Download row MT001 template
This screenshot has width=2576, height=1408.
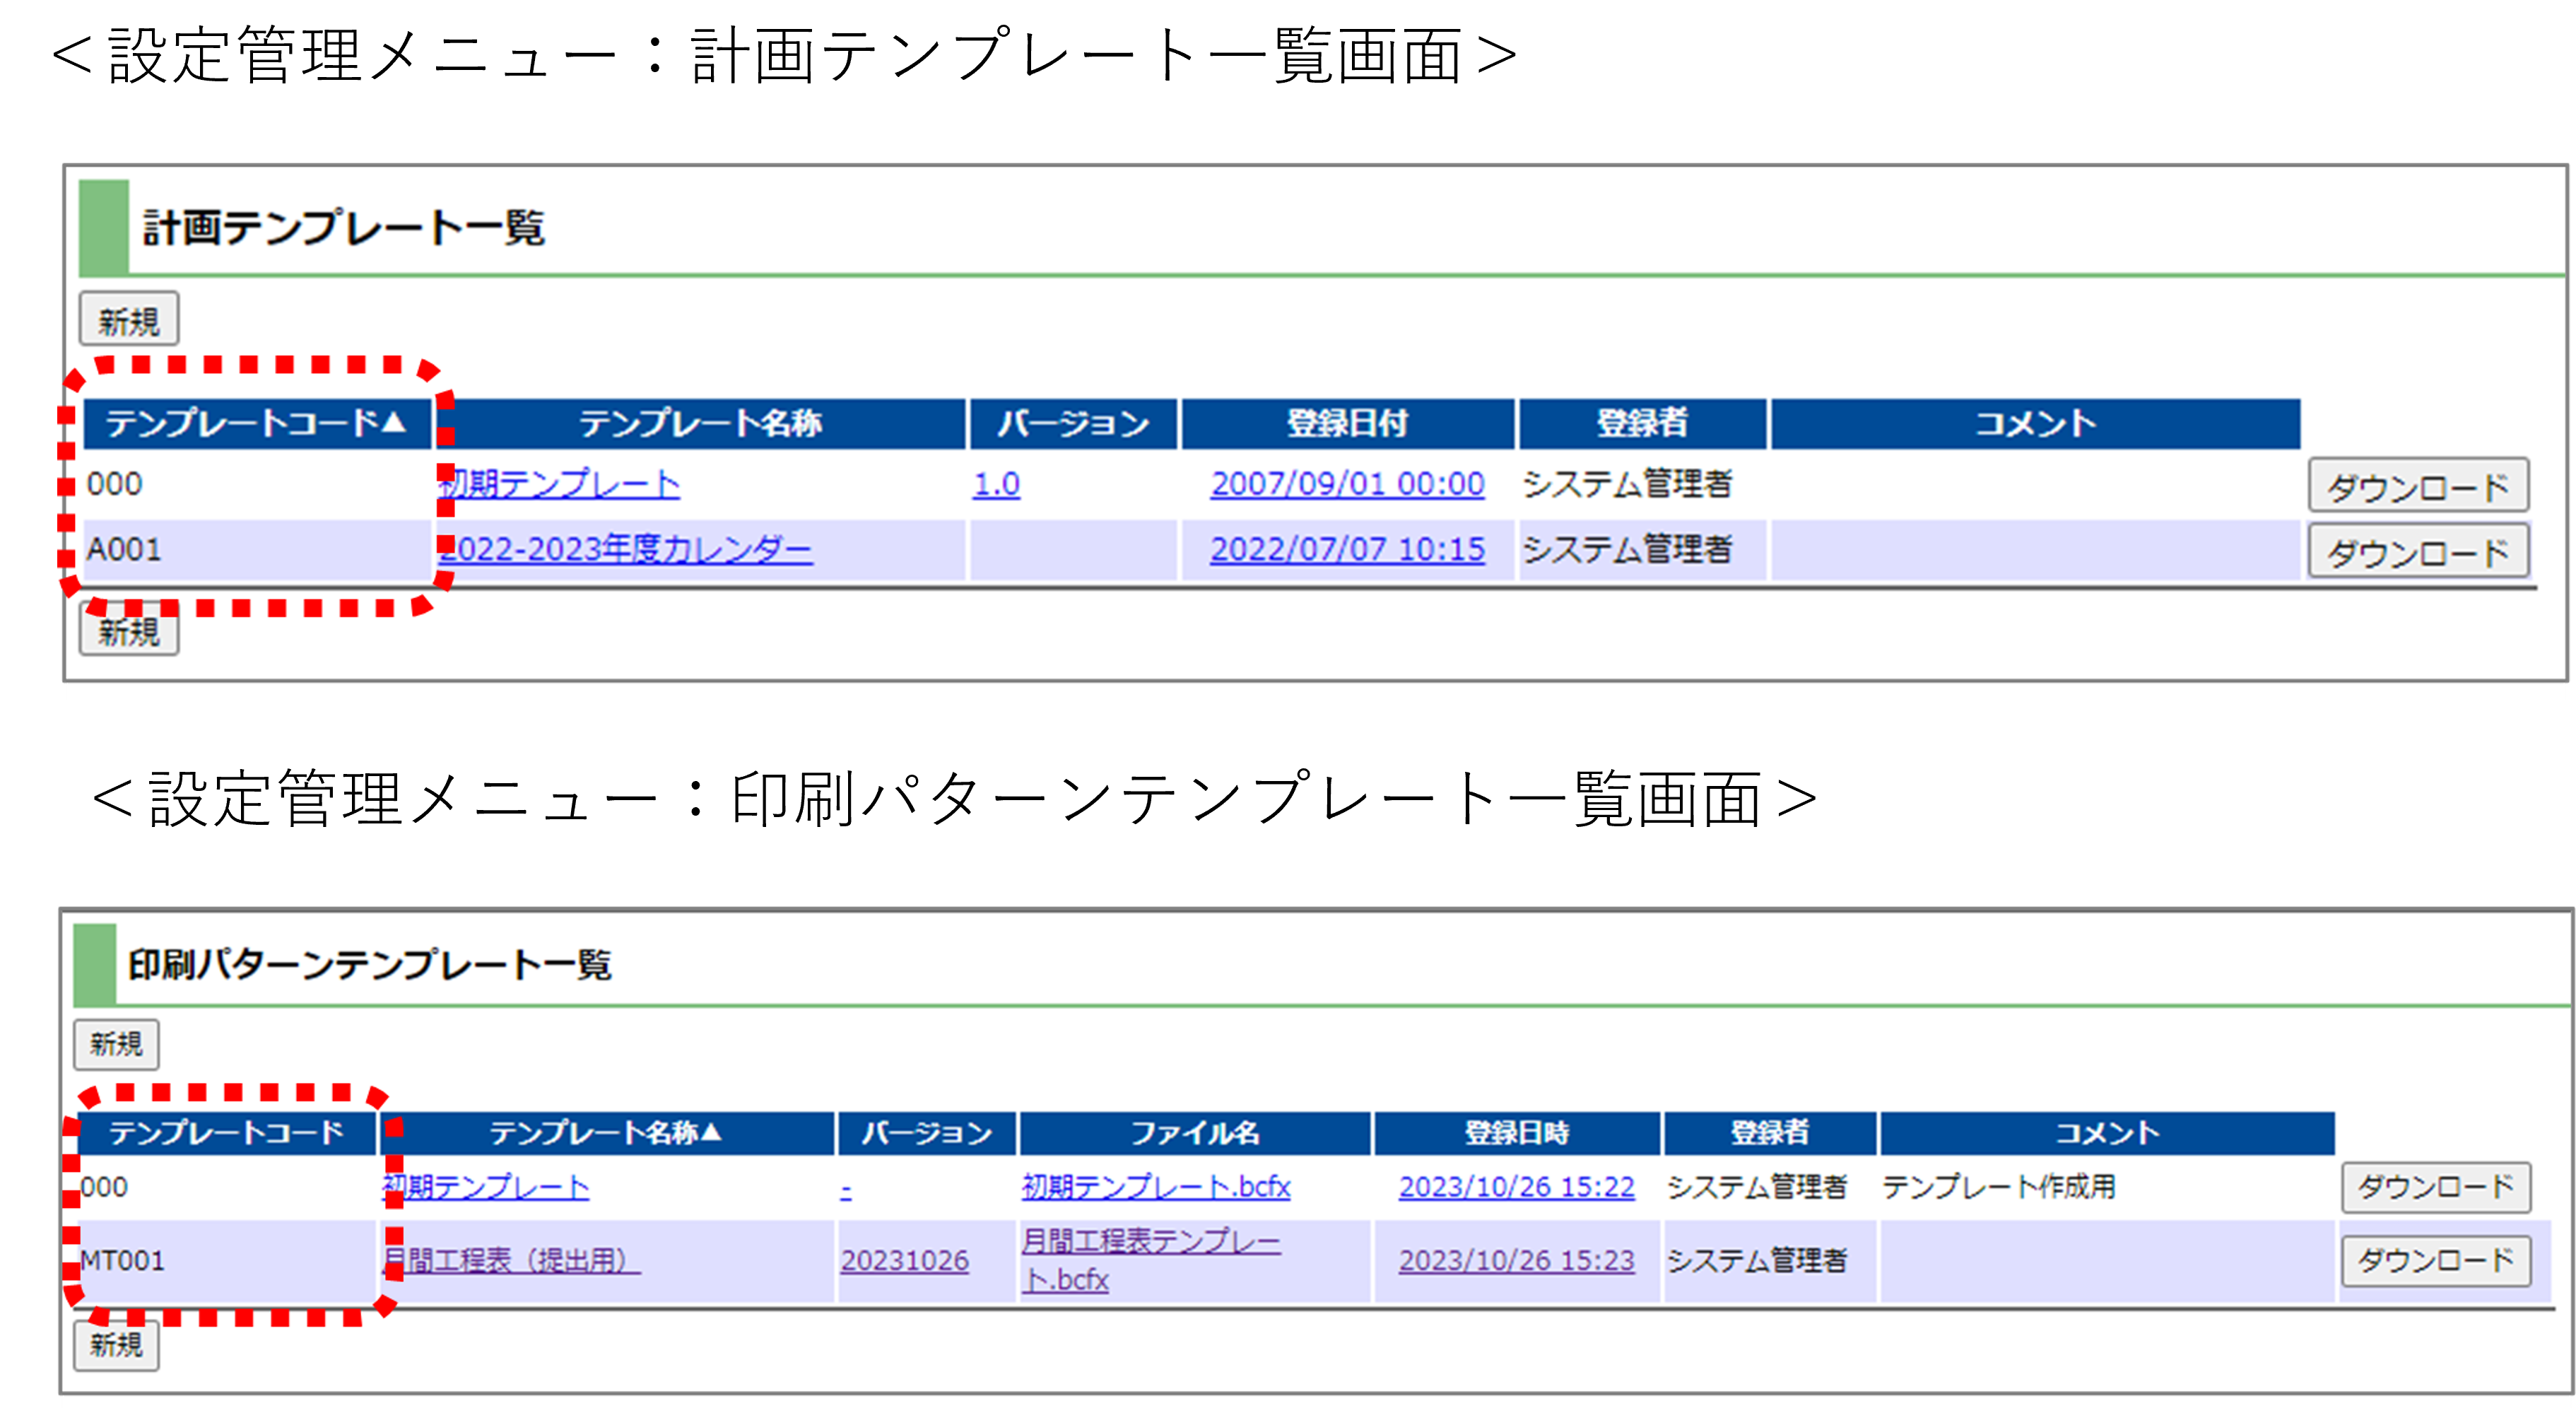2436,1260
